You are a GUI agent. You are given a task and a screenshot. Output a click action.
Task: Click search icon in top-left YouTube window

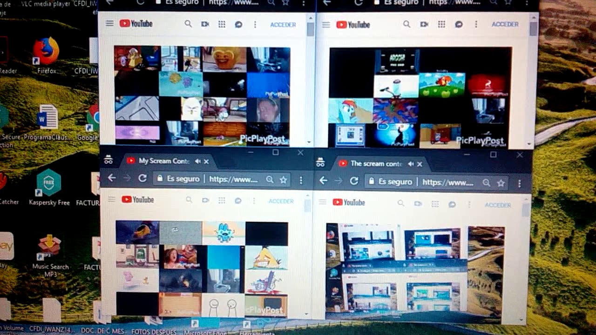pos(188,24)
